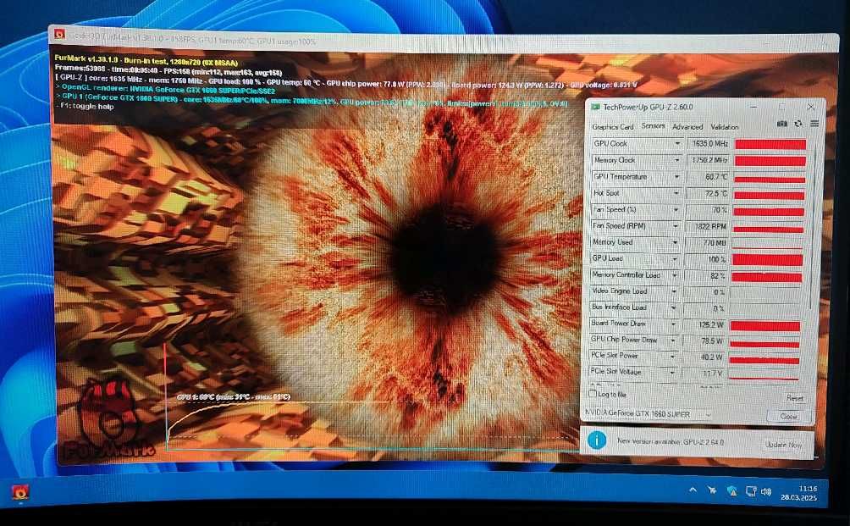The image size is (850, 526).
Task: Switch to the Graphics Card tab
Action: click(x=613, y=127)
